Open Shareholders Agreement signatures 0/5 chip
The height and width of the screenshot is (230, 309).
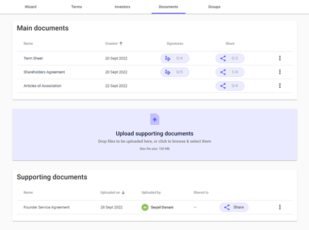tap(175, 72)
